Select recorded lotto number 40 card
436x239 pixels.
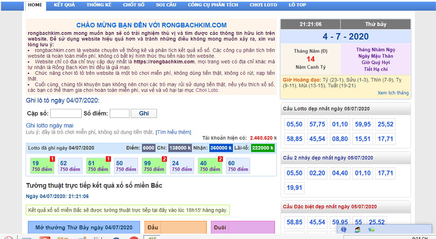coord(210,166)
